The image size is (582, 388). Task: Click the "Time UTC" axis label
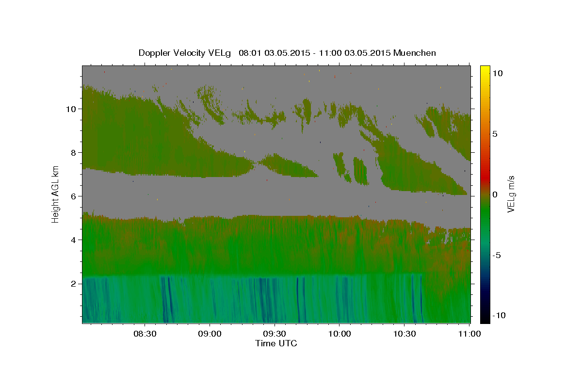(276, 343)
